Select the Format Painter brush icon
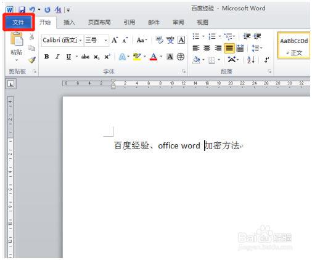Screen dimensions: 312x260 tap(32, 60)
